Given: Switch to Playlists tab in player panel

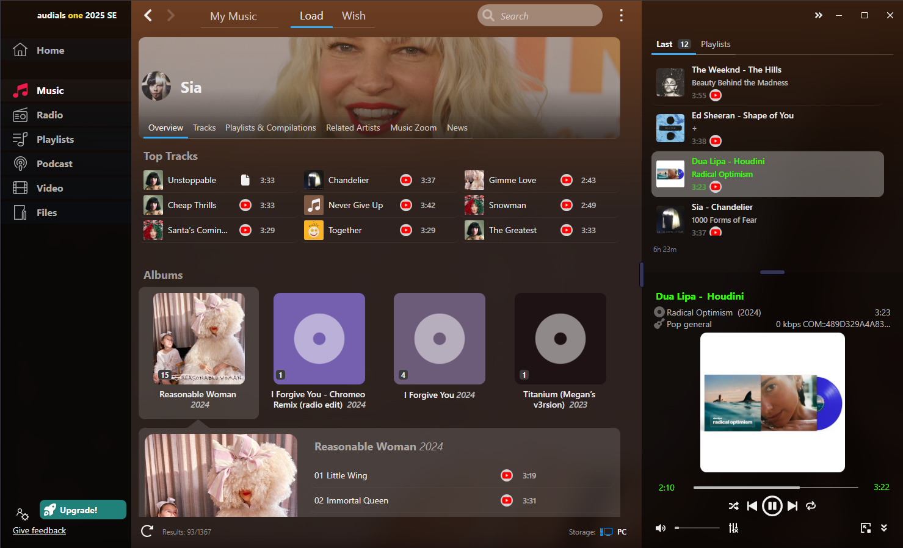Looking at the screenshot, I should coord(716,44).
